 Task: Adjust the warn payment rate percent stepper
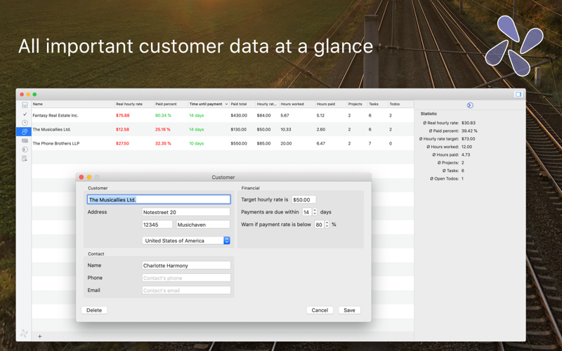point(327,225)
